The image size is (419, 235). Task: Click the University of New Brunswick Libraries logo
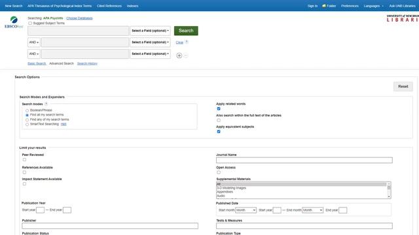click(403, 18)
